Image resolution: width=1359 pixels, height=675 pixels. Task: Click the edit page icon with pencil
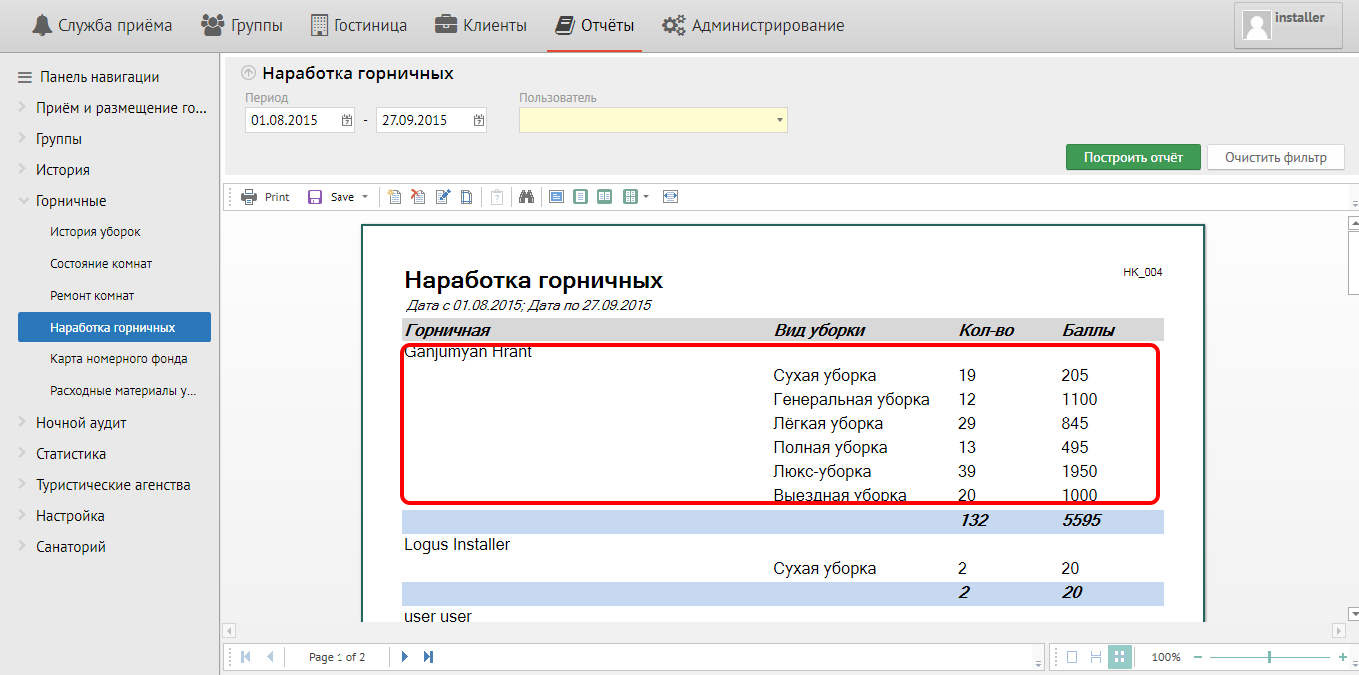point(443,197)
